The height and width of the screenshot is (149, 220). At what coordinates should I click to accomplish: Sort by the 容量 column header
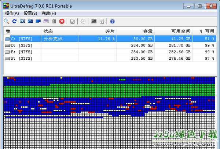136,31
